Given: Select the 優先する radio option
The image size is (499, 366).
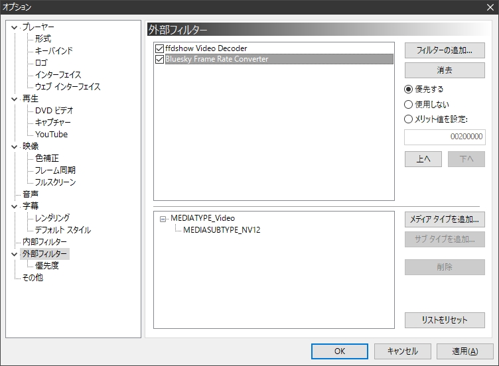Looking at the screenshot, I should coord(408,89).
